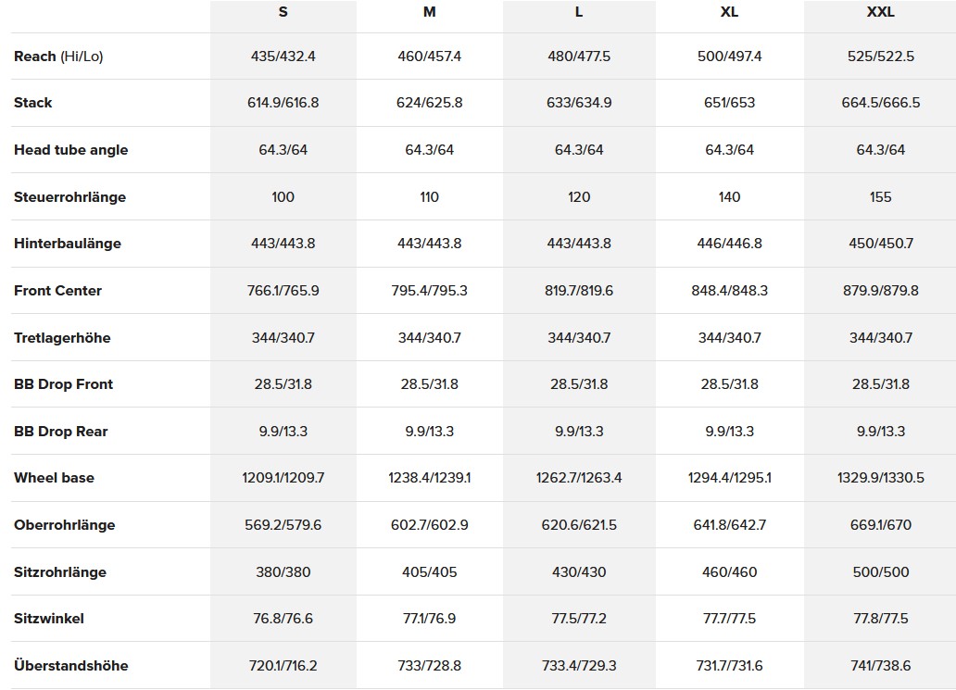Select the Stack row label
956x690 pixels.
(x=33, y=103)
